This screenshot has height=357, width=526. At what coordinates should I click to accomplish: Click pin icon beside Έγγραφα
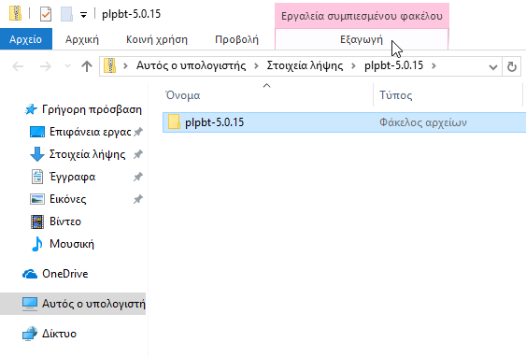(138, 177)
